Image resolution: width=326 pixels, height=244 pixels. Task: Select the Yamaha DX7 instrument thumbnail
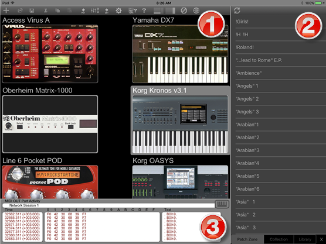click(180, 54)
